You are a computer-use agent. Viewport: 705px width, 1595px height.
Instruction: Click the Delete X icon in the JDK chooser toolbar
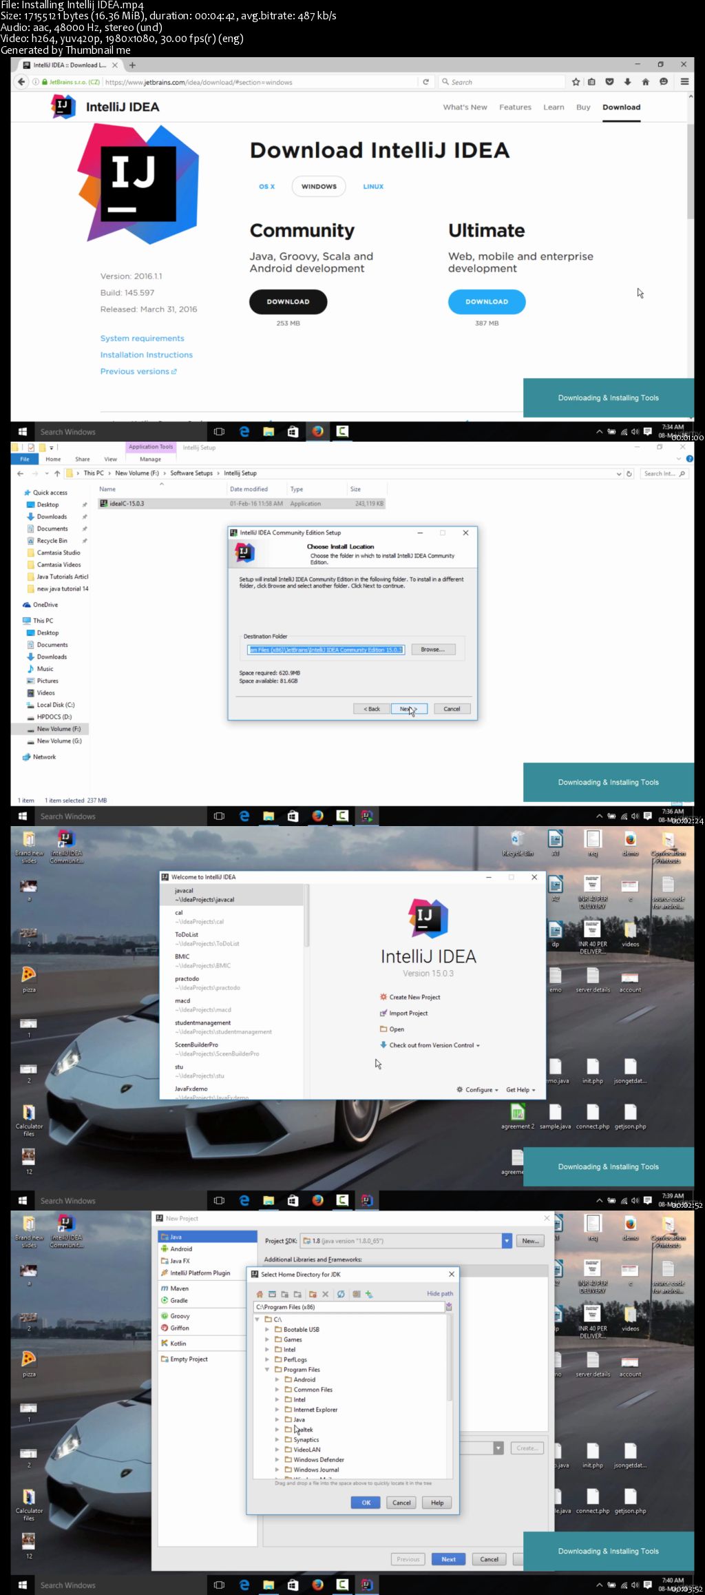pyautogui.click(x=326, y=1294)
